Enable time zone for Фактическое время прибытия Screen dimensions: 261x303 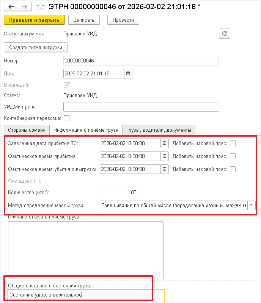tap(233, 156)
